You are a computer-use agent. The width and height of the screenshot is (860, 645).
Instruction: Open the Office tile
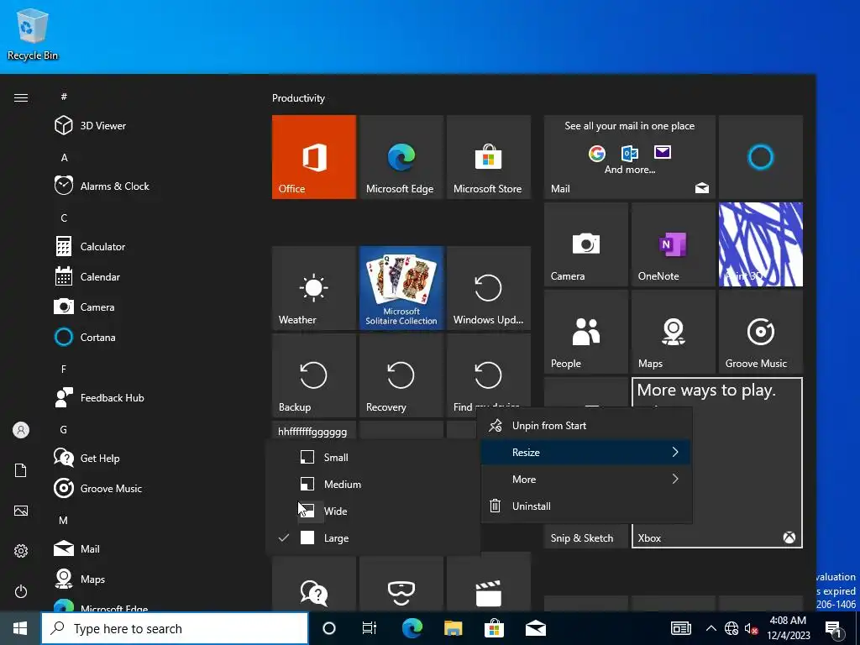pyautogui.click(x=314, y=157)
